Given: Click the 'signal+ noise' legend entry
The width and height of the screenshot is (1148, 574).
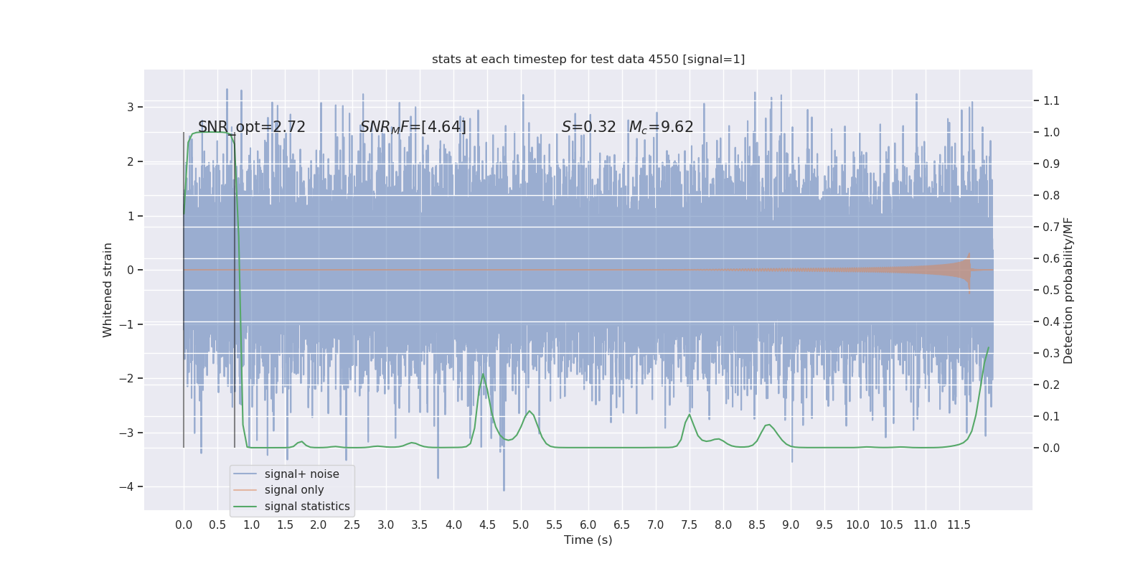Looking at the screenshot, I should (x=302, y=474).
